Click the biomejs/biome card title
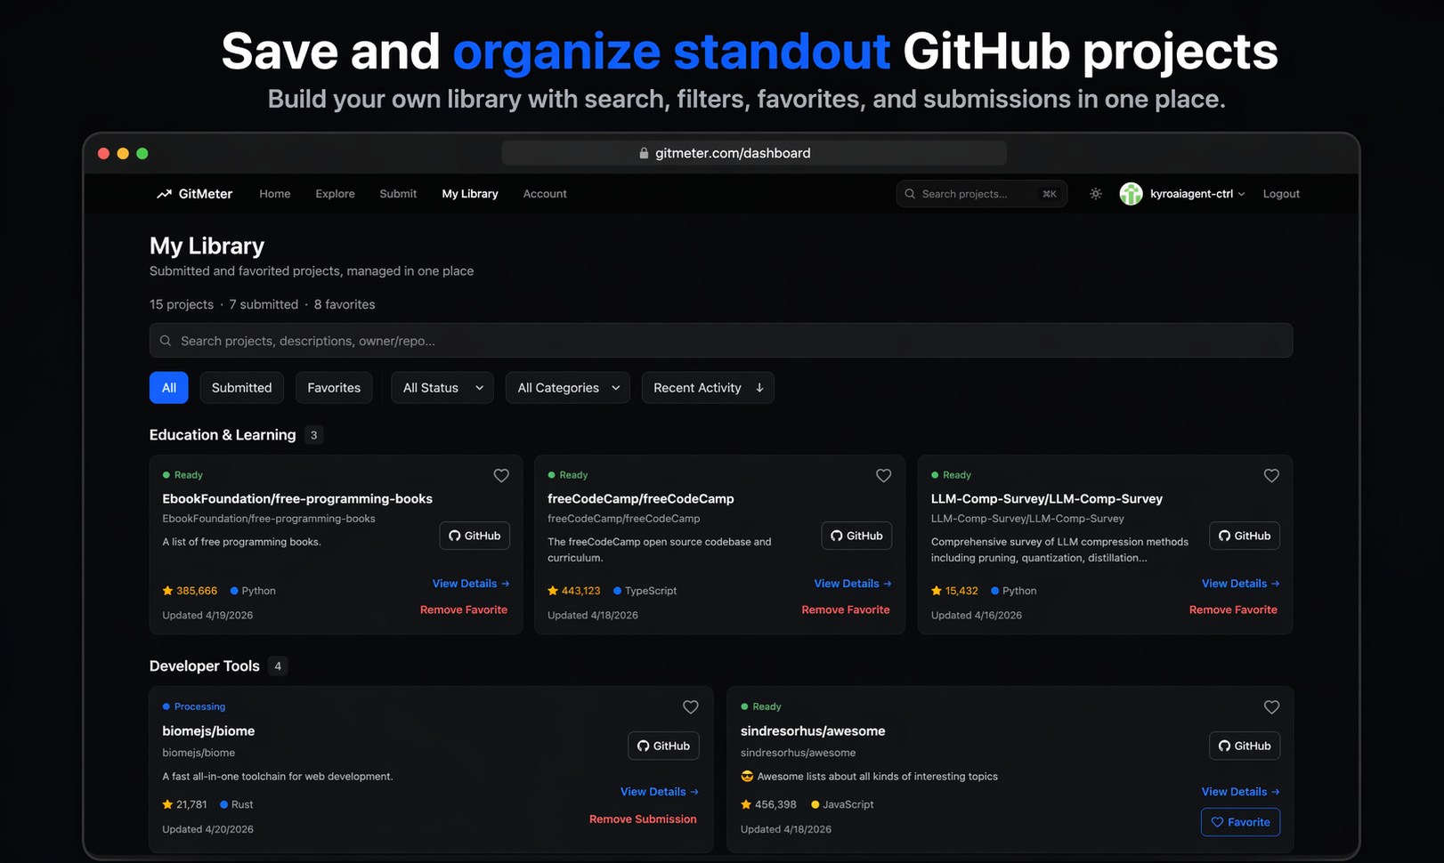 pyautogui.click(x=208, y=731)
